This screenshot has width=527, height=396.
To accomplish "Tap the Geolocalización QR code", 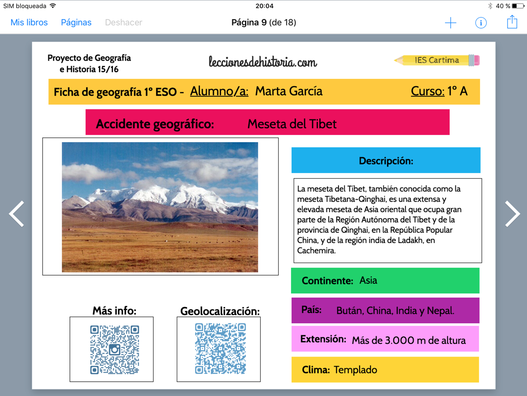I will (x=220, y=349).
